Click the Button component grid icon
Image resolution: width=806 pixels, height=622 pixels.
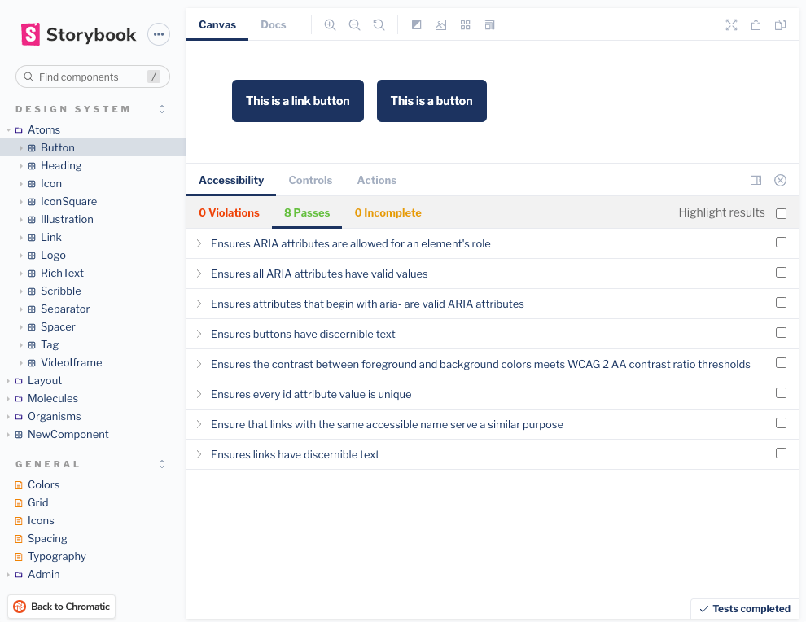coord(32,148)
